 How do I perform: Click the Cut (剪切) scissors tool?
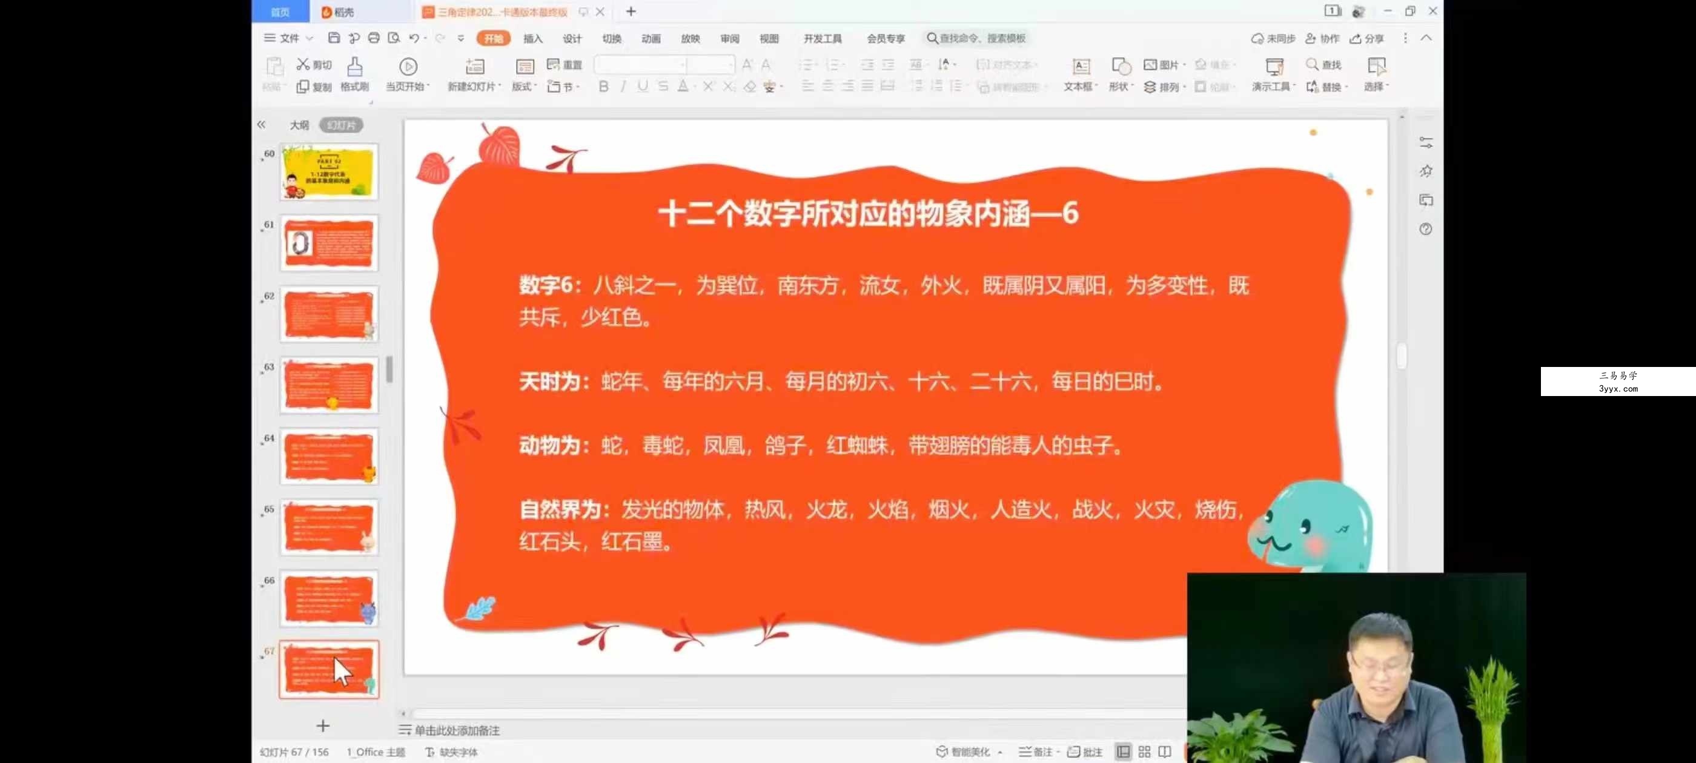314,65
